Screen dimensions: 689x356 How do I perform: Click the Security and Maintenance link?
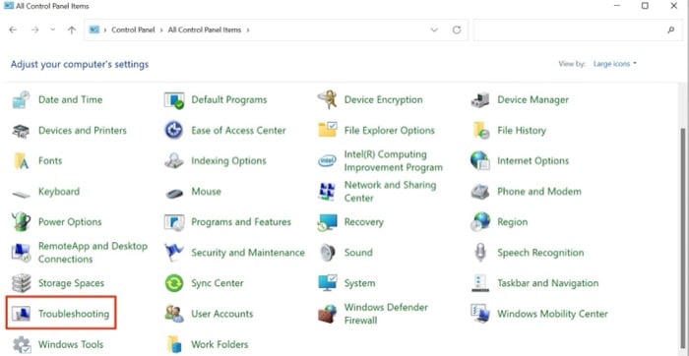pyautogui.click(x=248, y=253)
